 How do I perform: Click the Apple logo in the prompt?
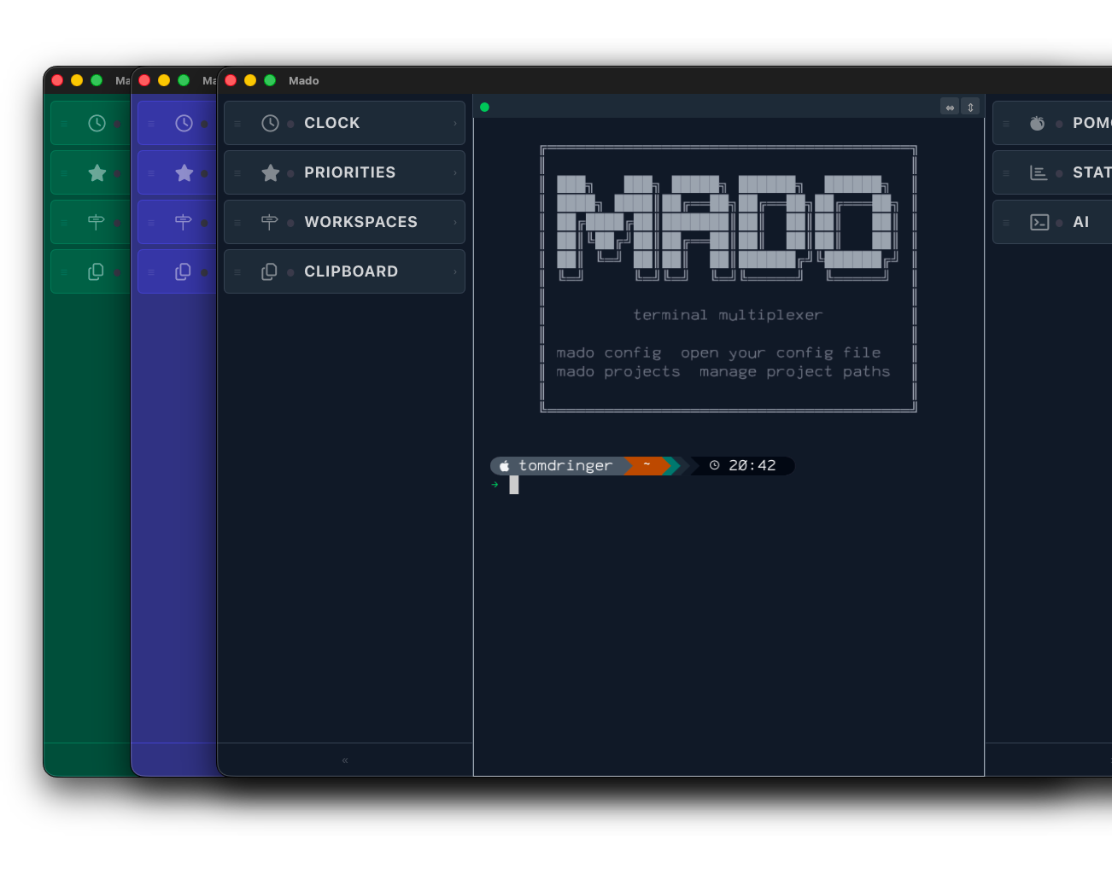click(x=504, y=465)
